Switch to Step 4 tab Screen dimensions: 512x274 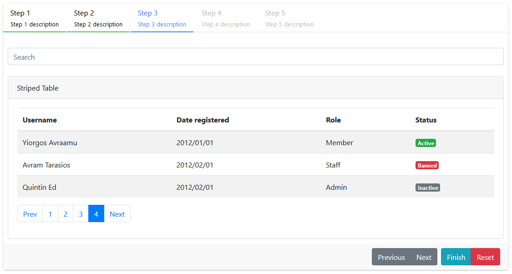pos(226,18)
